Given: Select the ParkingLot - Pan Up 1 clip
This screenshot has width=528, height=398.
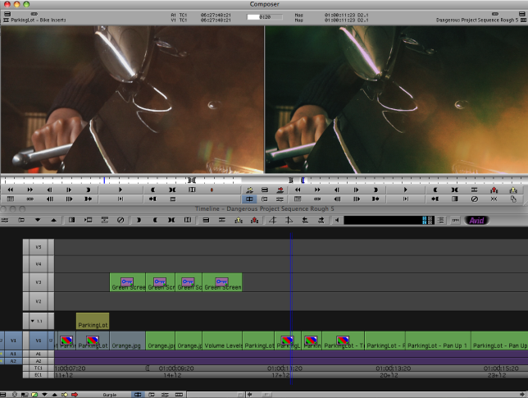Looking at the screenshot, I should pos(438,341).
